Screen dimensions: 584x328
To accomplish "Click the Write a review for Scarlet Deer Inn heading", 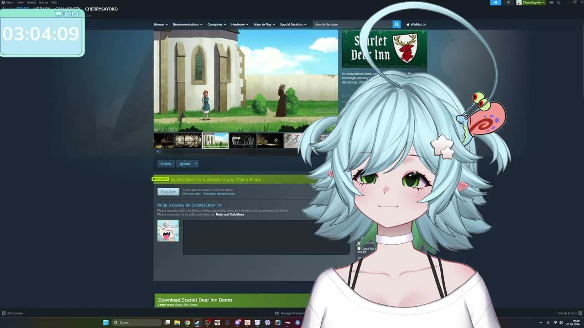I will (x=190, y=205).
